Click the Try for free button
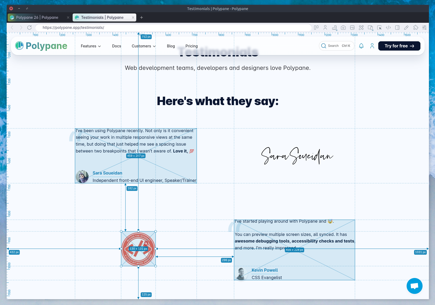Image resolution: width=435 pixels, height=305 pixels. [x=399, y=46]
